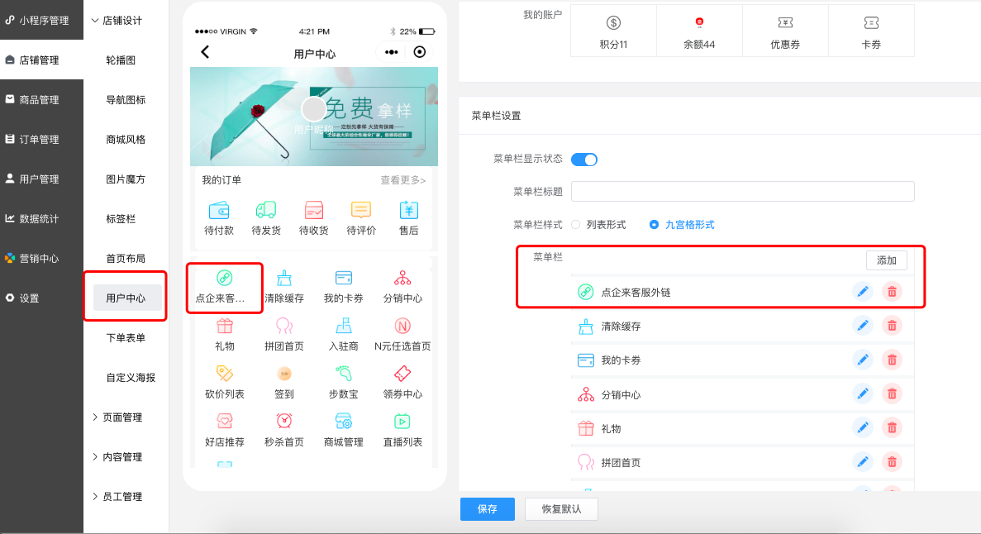The width and height of the screenshot is (981, 534).
Task: Go to the 导航图标 submenu
Action: [126, 99]
